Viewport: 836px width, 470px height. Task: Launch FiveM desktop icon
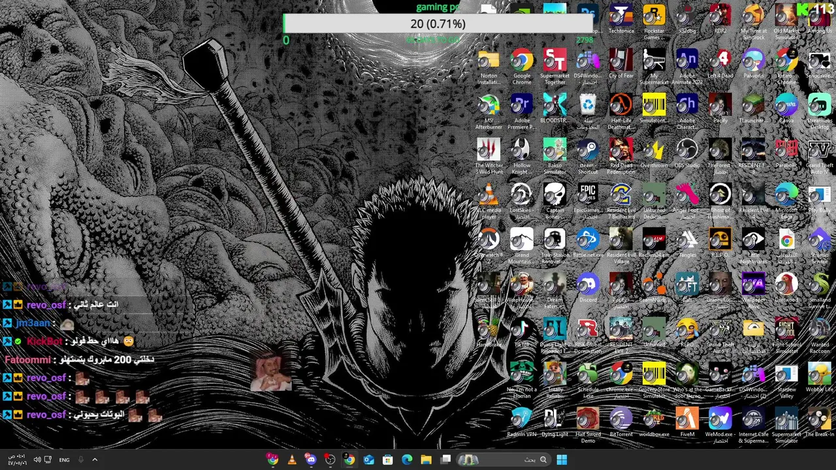687,422
